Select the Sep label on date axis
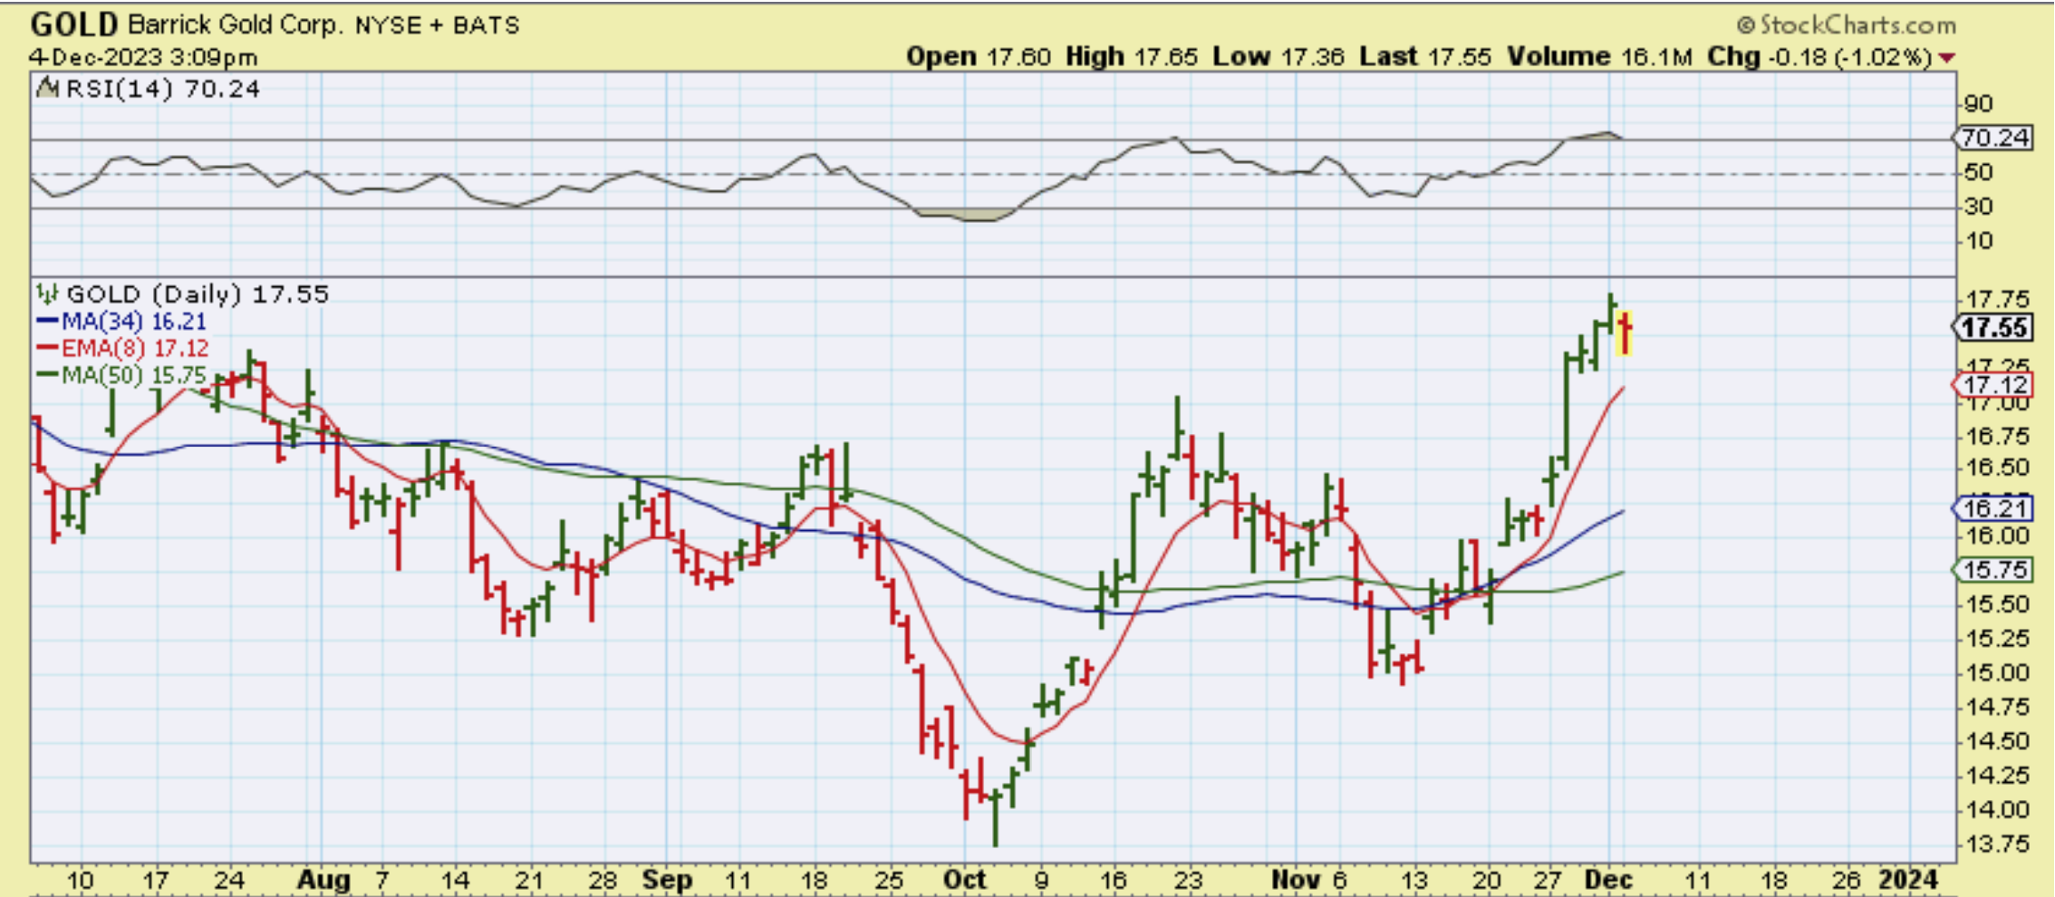 (x=667, y=880)
